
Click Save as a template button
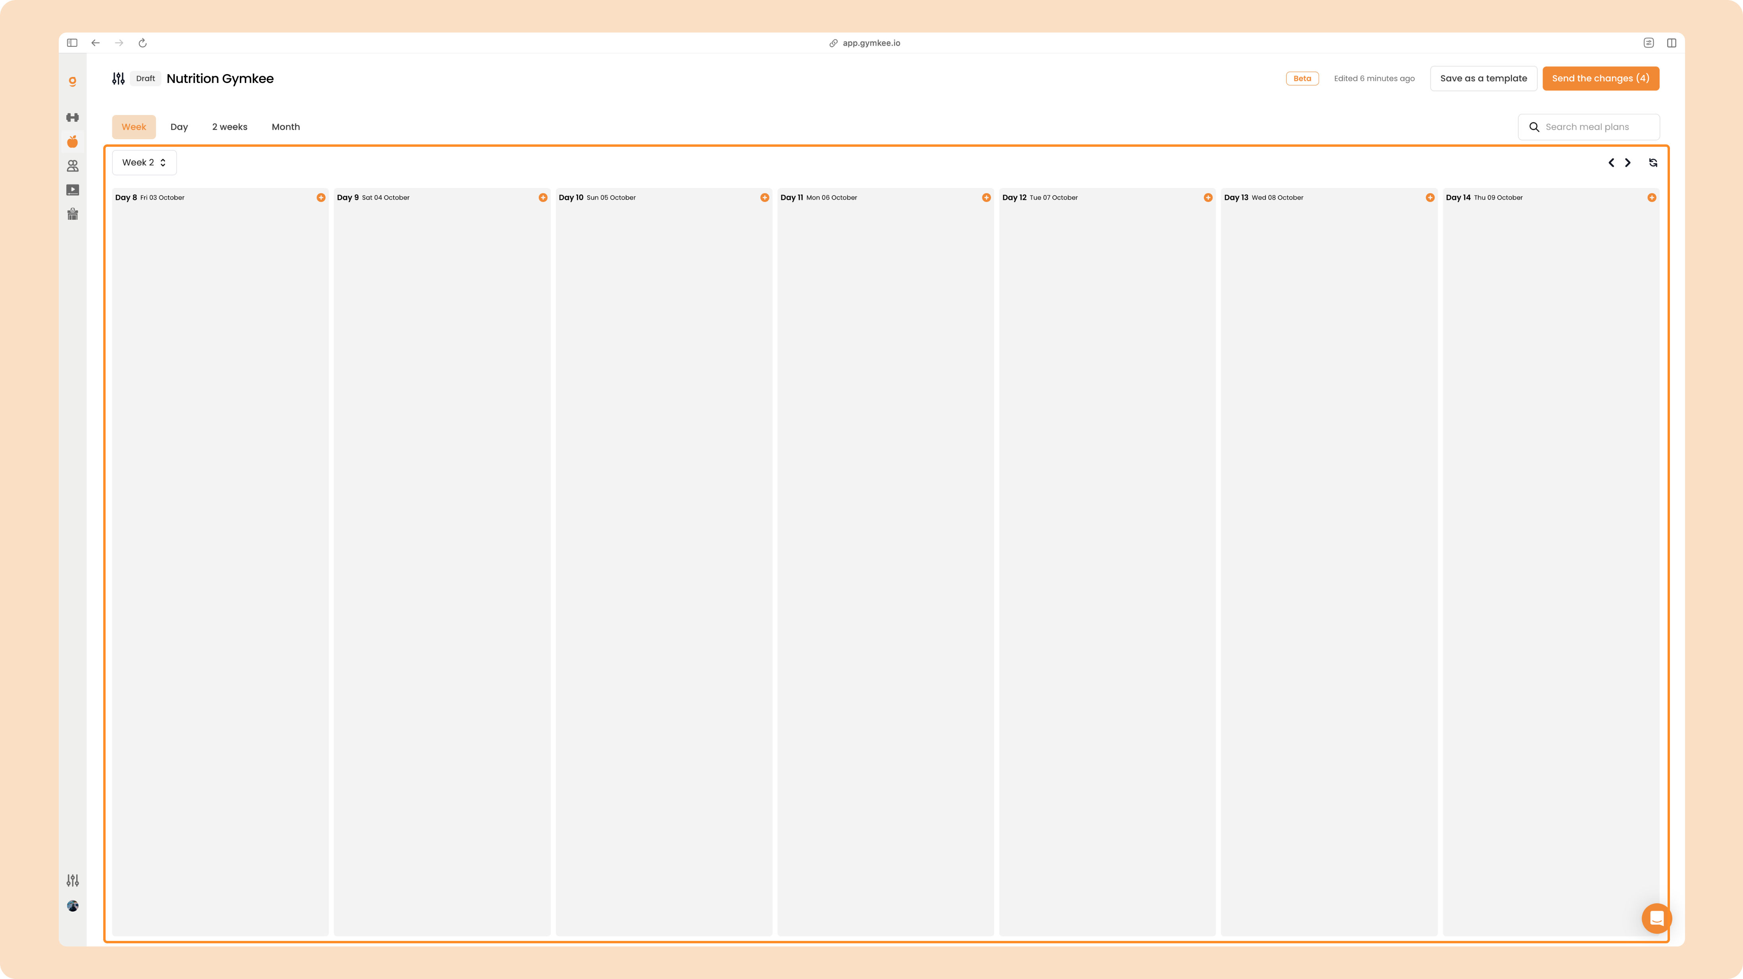(x=1483, y=79)
